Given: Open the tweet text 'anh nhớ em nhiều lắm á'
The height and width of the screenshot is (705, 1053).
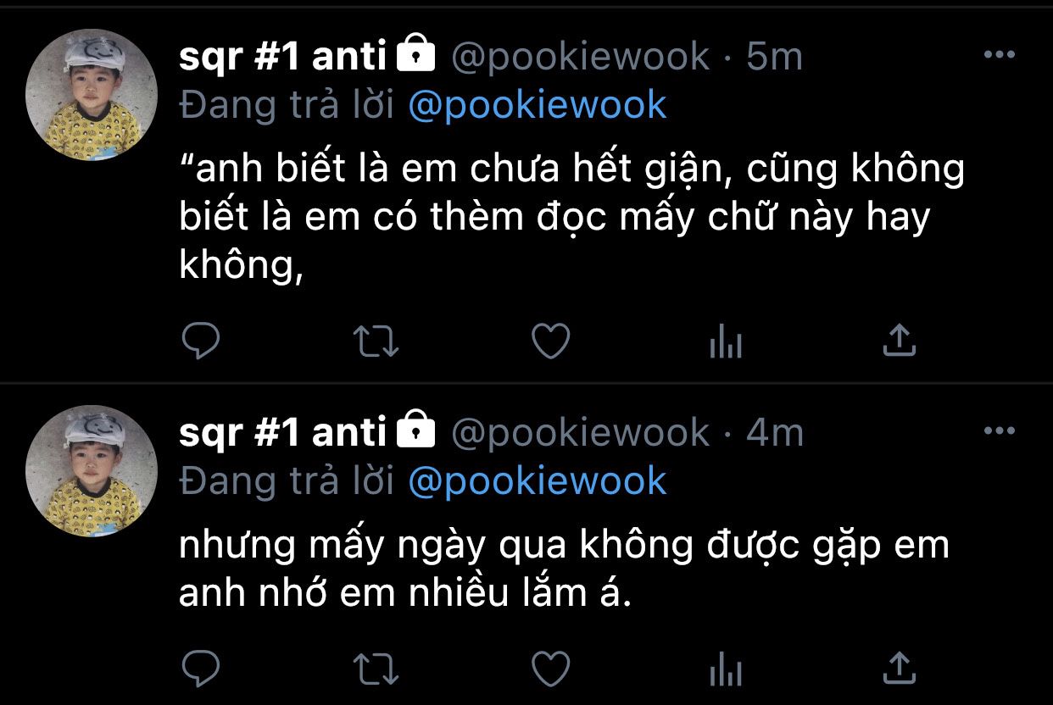Looking at the screenshot, I should click(405, 594).
